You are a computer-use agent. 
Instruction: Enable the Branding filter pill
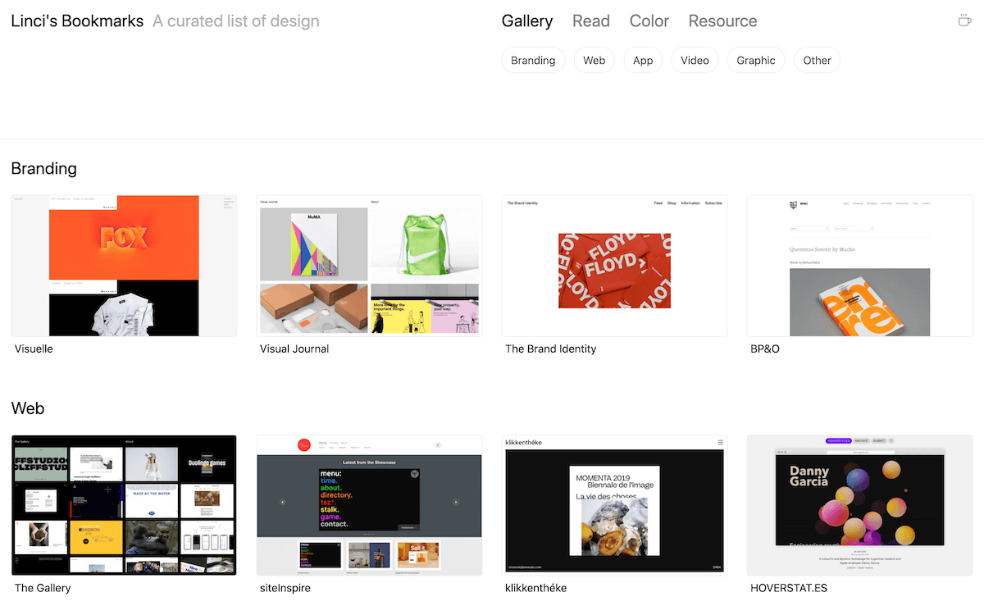[533, 60]
